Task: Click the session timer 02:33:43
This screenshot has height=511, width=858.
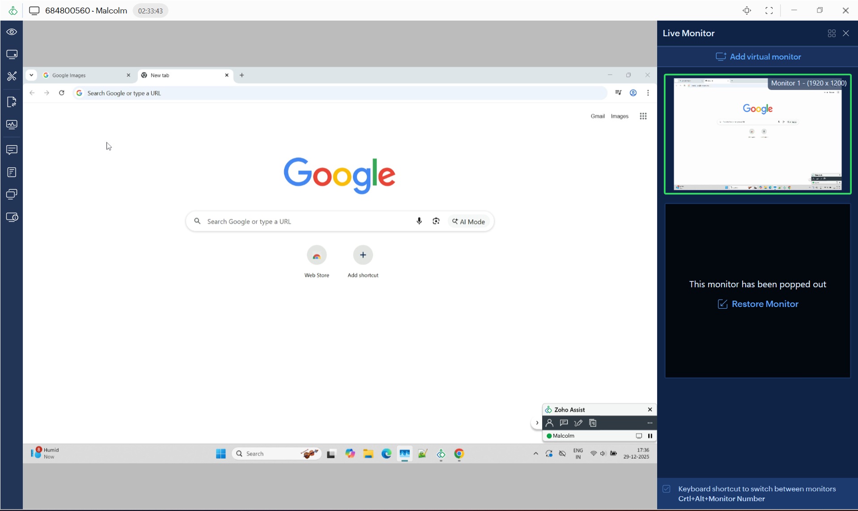Action: tap(150, 11)
